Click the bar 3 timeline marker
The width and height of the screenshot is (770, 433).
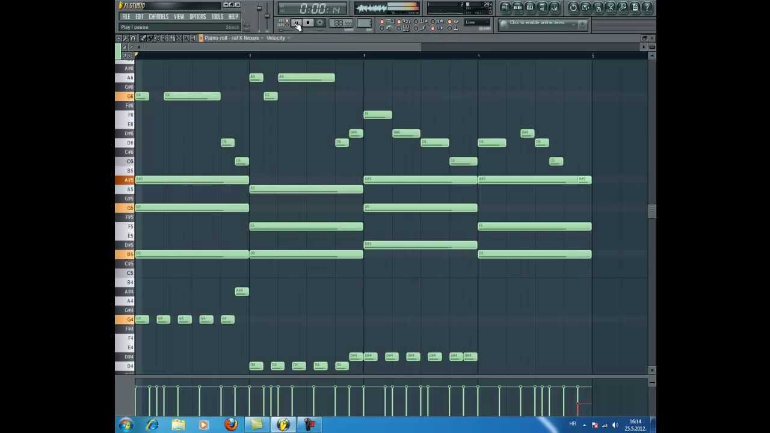364,56
